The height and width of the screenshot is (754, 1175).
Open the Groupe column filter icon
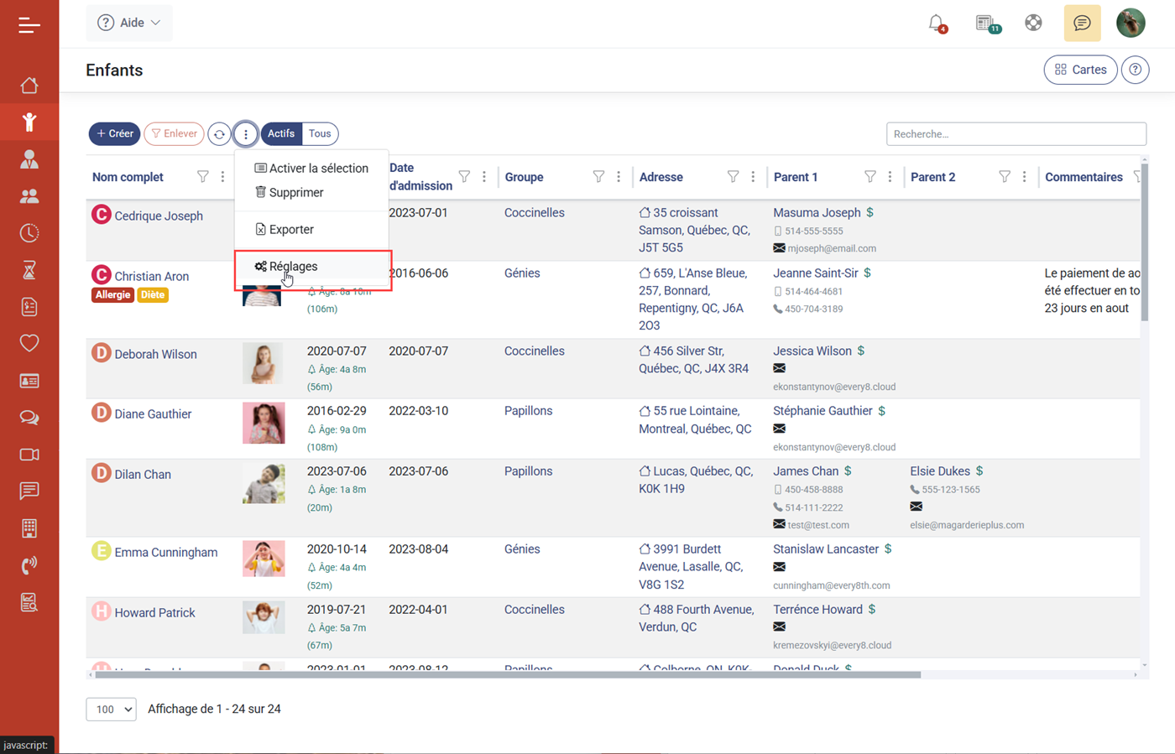click(x=598, y=177)
